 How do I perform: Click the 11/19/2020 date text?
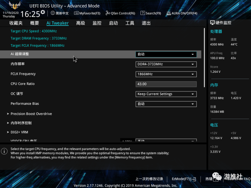coord(10,13)
